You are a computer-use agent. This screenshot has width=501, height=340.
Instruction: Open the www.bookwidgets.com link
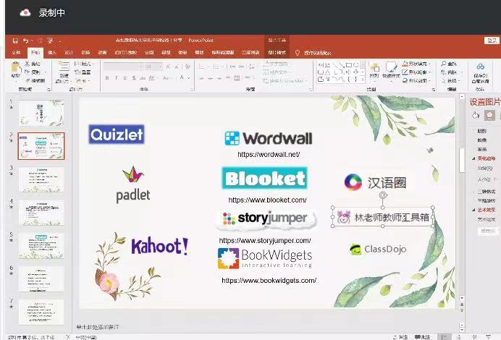tap(269, 280)
